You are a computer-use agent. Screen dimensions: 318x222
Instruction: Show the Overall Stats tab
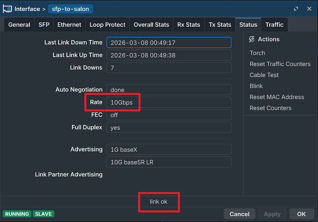point(151,25)
